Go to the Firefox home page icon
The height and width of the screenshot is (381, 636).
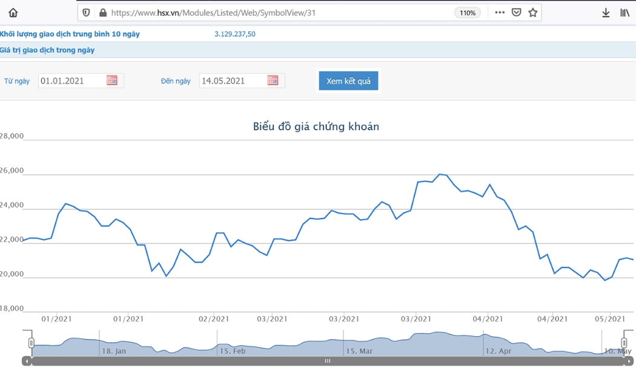click(13, 13)
